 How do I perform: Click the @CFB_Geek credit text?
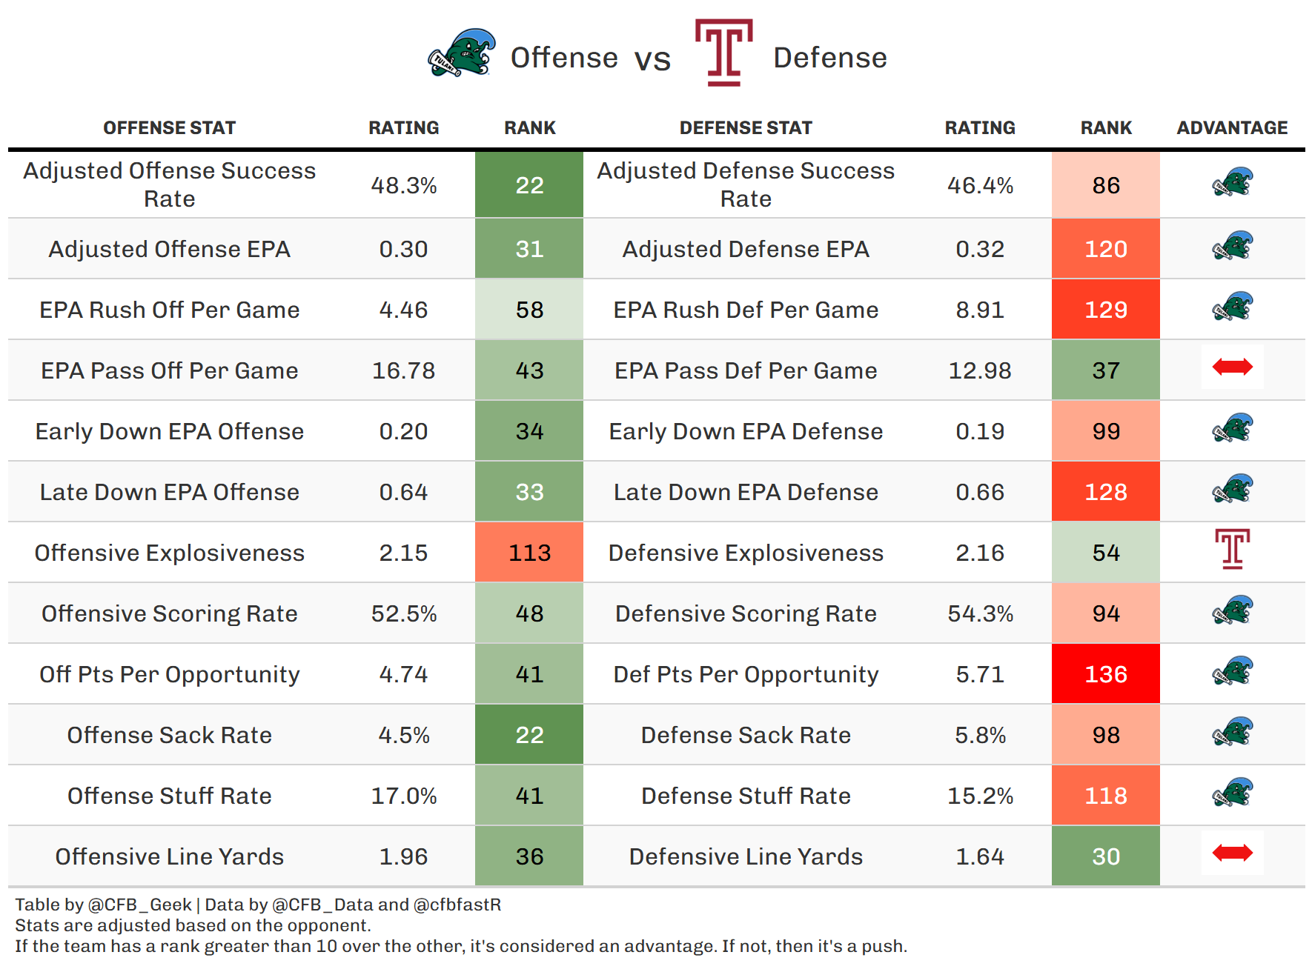point(140,905)
